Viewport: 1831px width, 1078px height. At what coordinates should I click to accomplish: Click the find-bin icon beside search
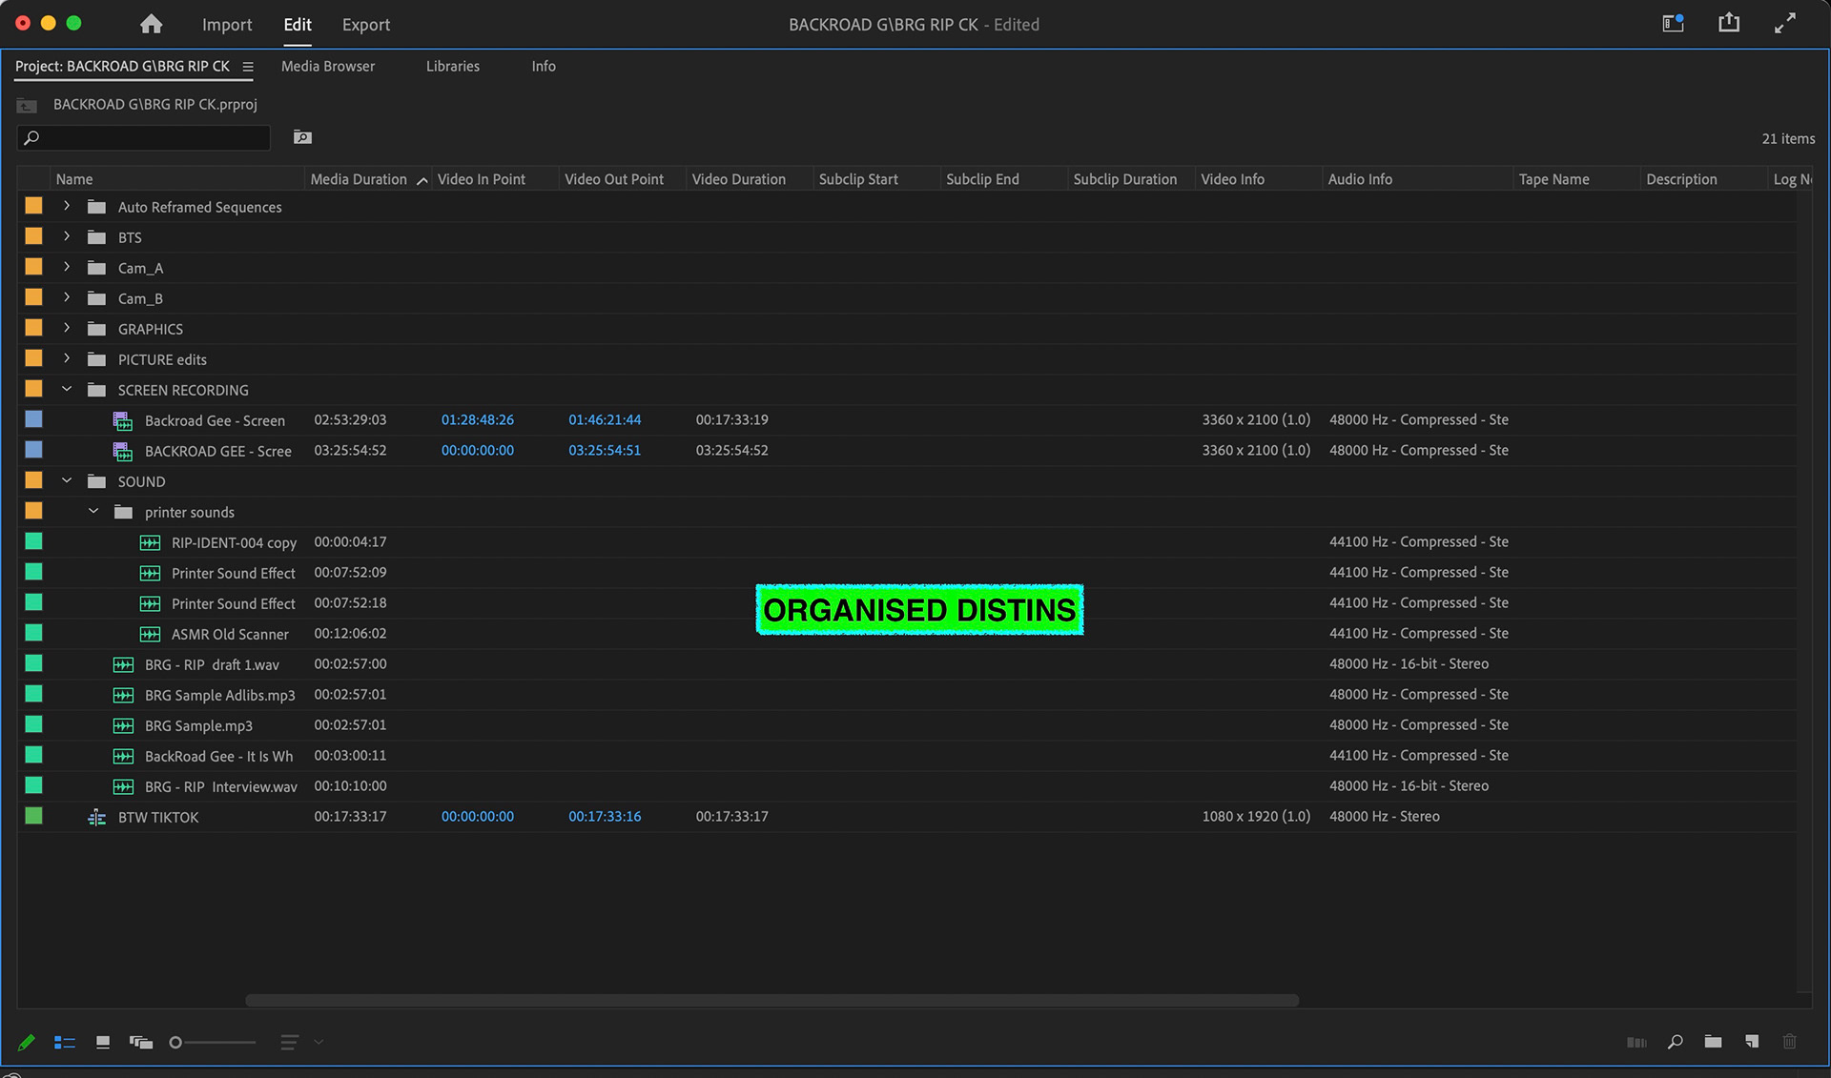302,137
